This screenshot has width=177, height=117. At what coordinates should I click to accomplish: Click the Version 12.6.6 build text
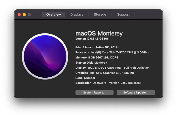(92, 39)
